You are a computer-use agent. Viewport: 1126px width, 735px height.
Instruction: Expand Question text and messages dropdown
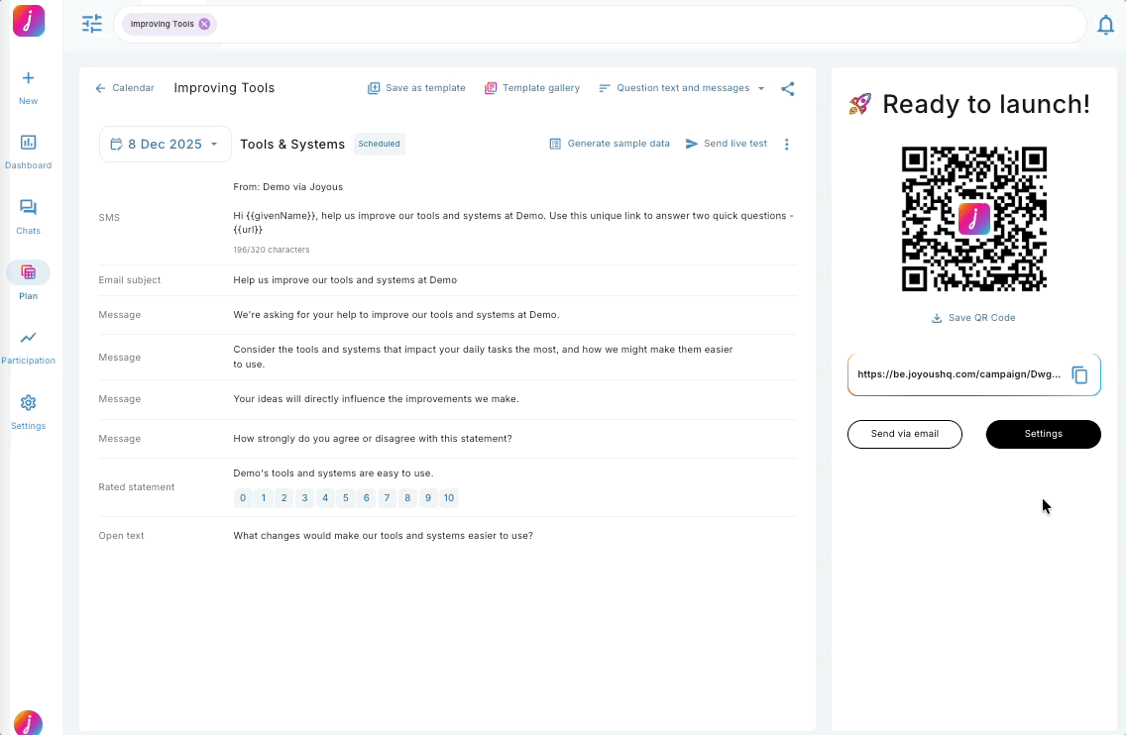coord(682,88)
